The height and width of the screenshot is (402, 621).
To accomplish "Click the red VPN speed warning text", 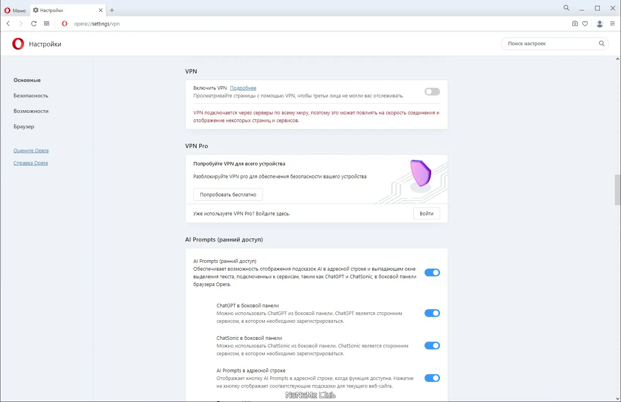I will [x=316, y=117].
